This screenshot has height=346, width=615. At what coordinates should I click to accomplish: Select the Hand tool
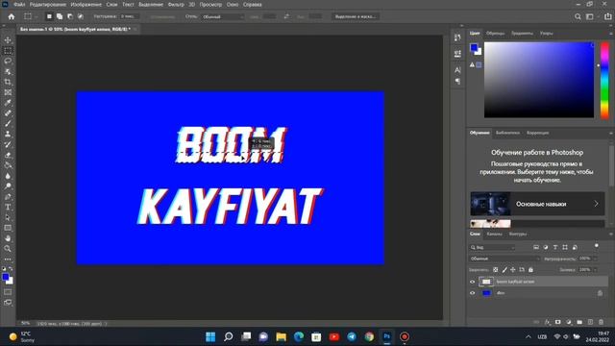[8, 238]
